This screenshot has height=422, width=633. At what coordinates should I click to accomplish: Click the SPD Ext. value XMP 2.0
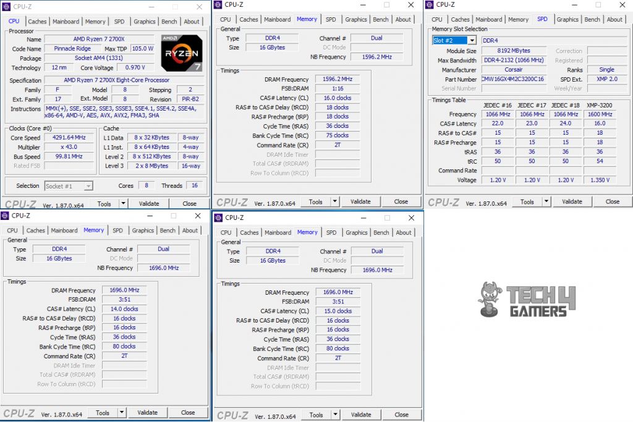point(607,79)
